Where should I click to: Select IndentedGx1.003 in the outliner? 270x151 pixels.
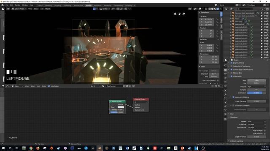tap(241, 33)
